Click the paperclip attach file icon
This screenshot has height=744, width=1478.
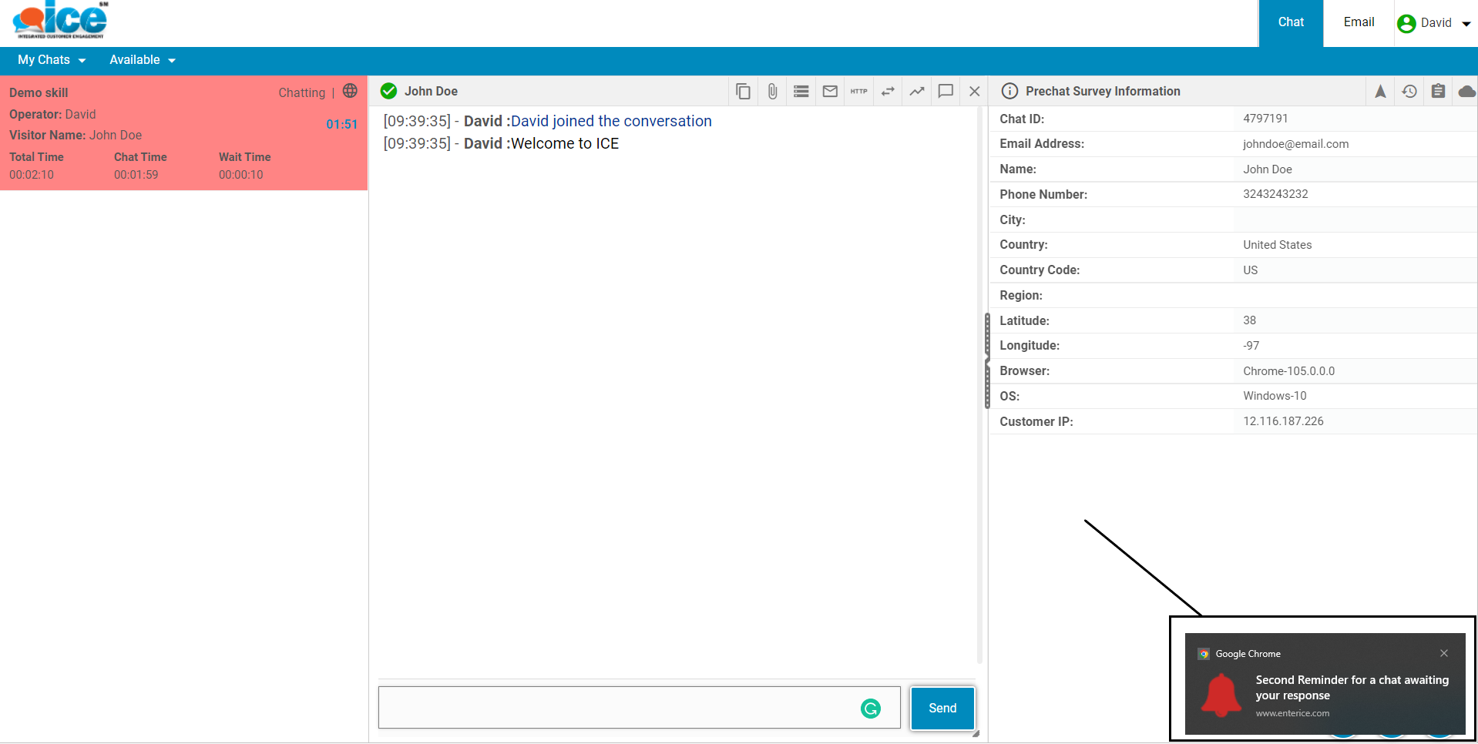click(772, 92)
